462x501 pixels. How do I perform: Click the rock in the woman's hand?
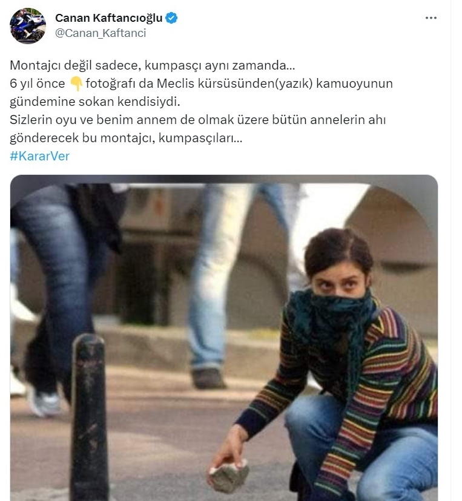(229, 475)
